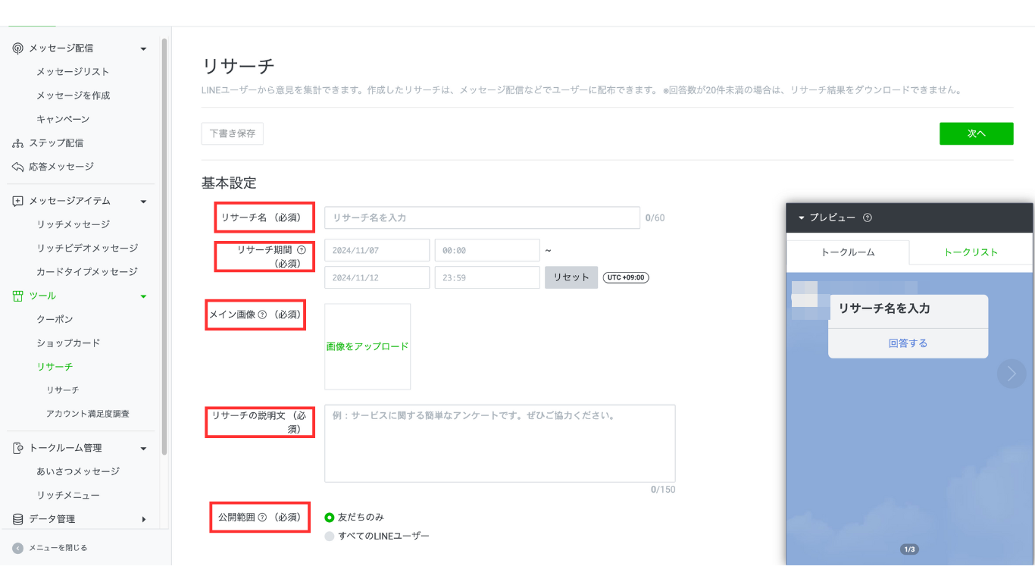Screen dimensions: 1035x582
Task: Open リッチビデオメッセージ menu item
Action: 87,248
